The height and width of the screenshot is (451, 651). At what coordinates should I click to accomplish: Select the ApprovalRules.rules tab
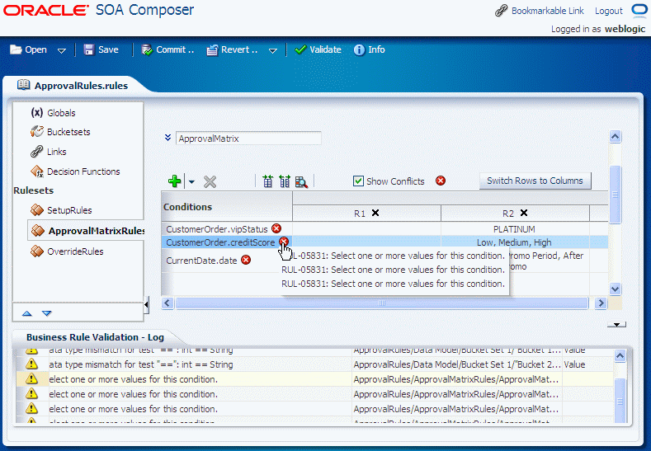81,86
